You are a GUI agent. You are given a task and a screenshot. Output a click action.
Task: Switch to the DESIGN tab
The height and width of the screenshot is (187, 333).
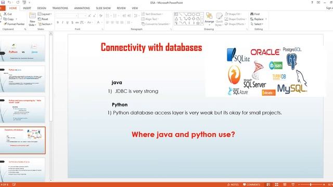click(x=42, y=8)
